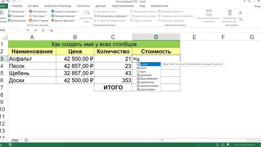Open the Текстовые functions dropdown
Viewport: 261px width, 147px height.
pyautogui.click(x=38, y=16)
